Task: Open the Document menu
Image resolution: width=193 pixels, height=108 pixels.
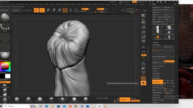Action: point(20,4)
